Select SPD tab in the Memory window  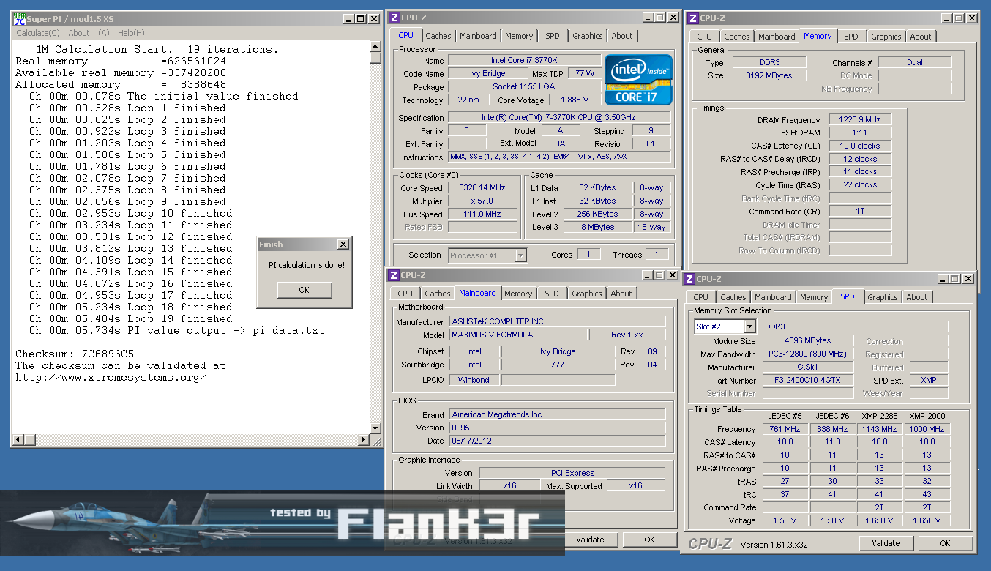(x=851, y=37)
